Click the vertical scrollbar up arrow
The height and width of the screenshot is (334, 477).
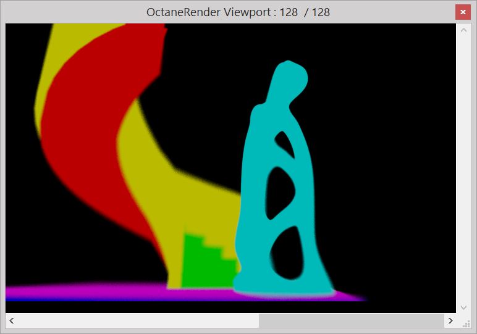[463, 30]
